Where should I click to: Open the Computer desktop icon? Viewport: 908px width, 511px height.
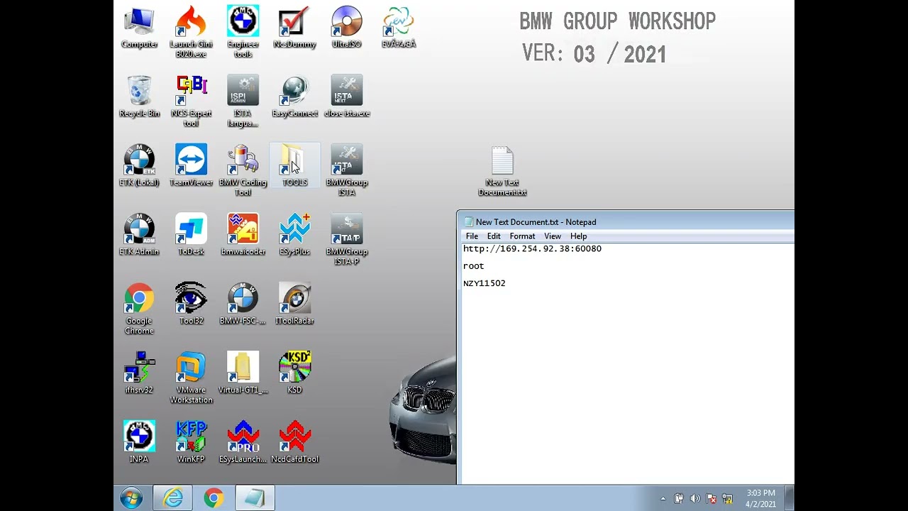[139, 28]
